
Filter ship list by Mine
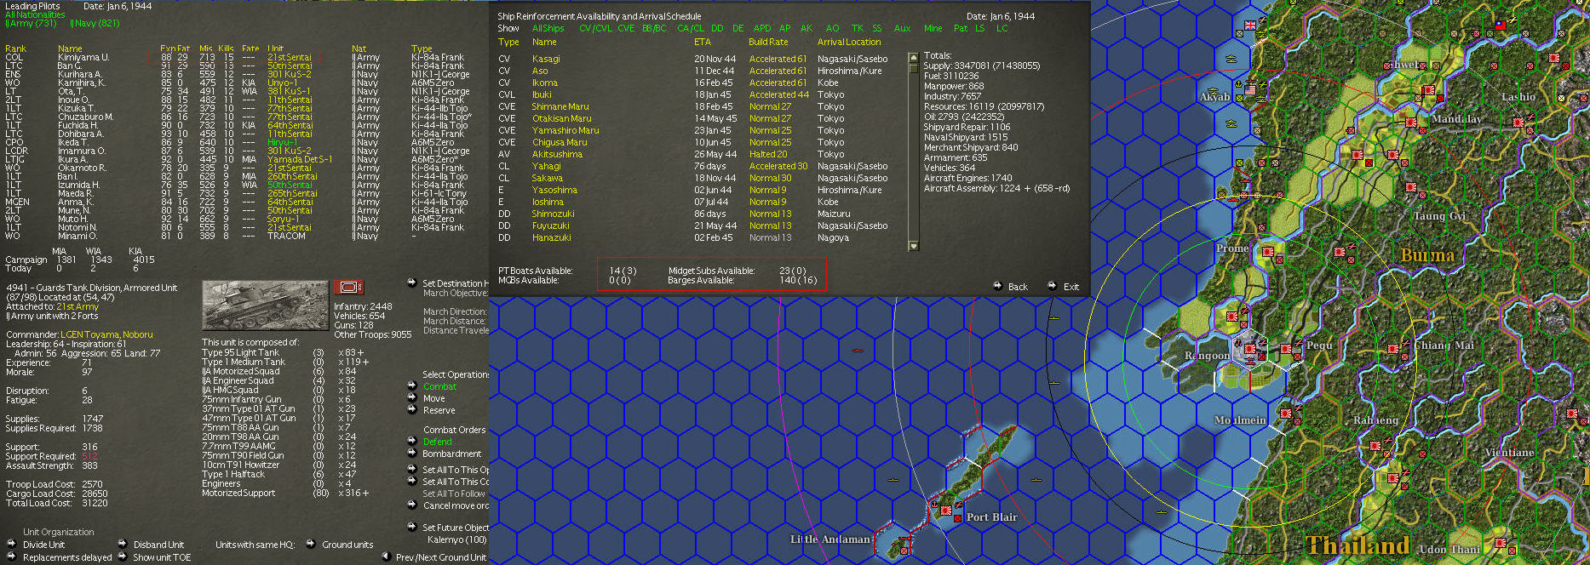933,28
